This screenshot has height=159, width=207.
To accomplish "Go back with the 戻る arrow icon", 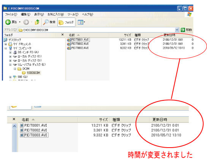I will pos(8,22).
